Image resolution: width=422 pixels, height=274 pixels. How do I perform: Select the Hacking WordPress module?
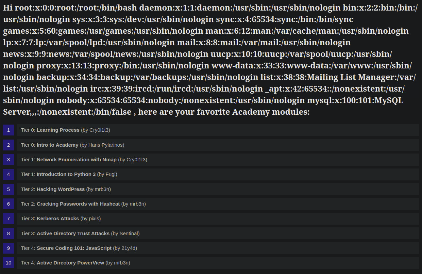pos(61,189)
